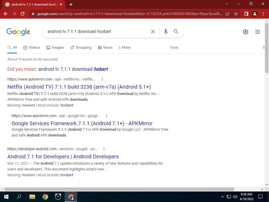Switch to the News tab
The height and width of the screenshot is (202, 269).
pos(105,48)
